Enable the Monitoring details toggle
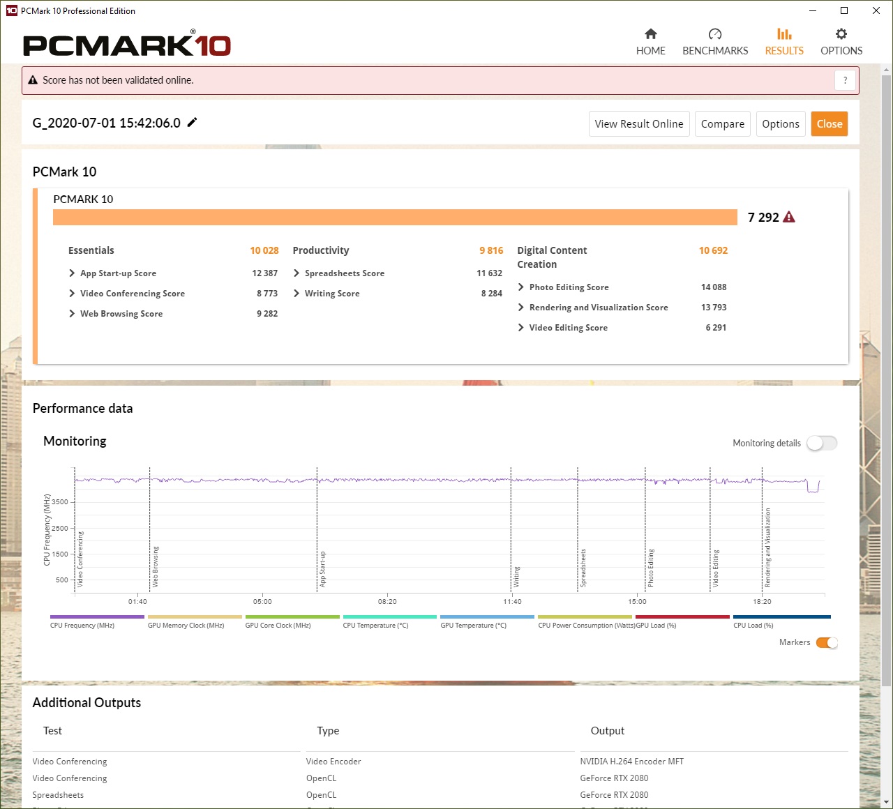The image size is (893, 809). [x=821, y=443]
